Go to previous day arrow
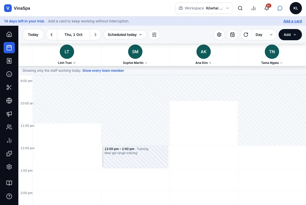 pyautogui.click(x=52, y=35)
